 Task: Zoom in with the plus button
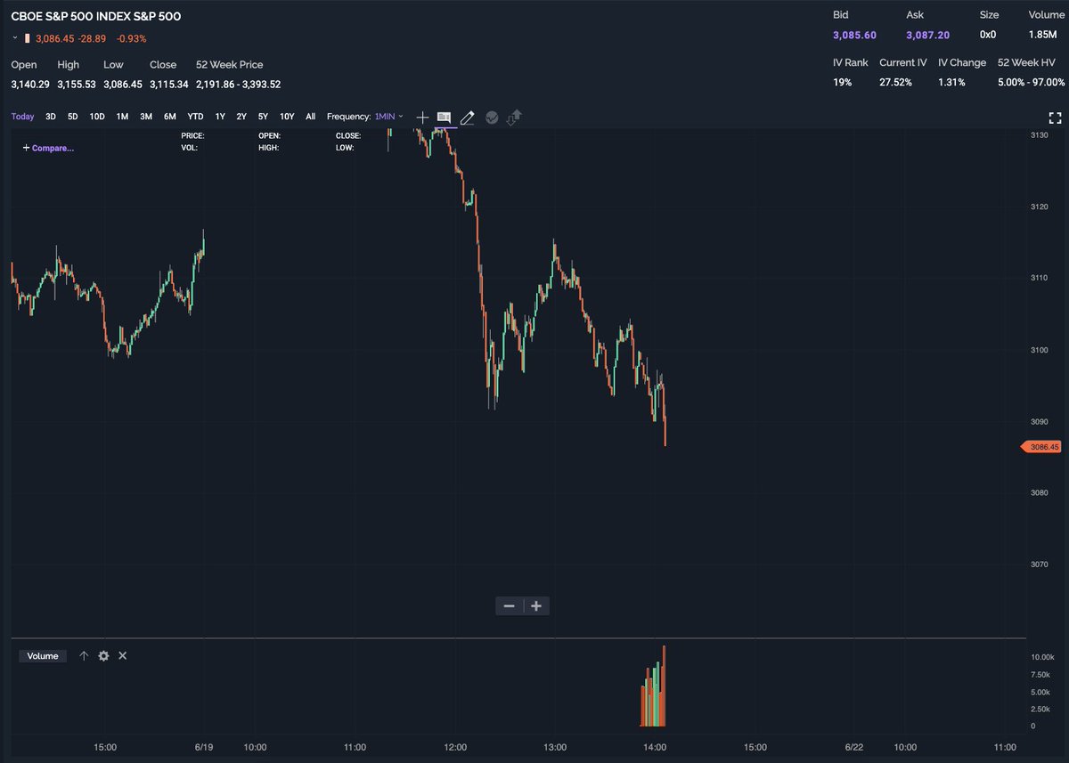(x=536, y=606)
